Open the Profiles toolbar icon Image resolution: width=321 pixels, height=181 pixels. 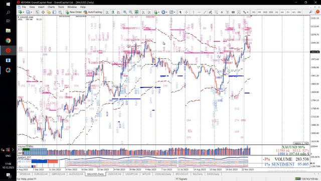coord(28,12)
